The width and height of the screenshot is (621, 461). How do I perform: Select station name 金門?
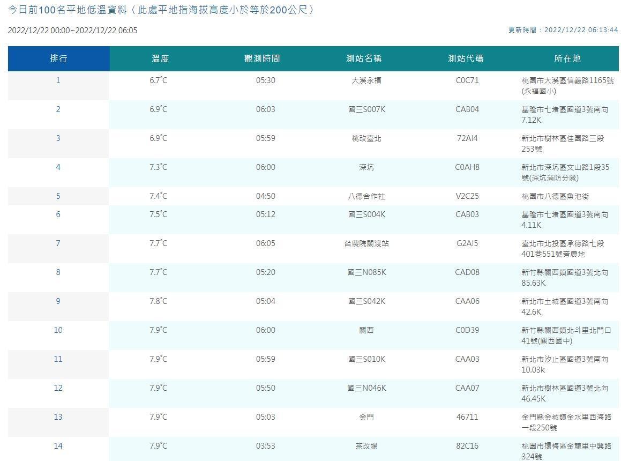(366, 417)
